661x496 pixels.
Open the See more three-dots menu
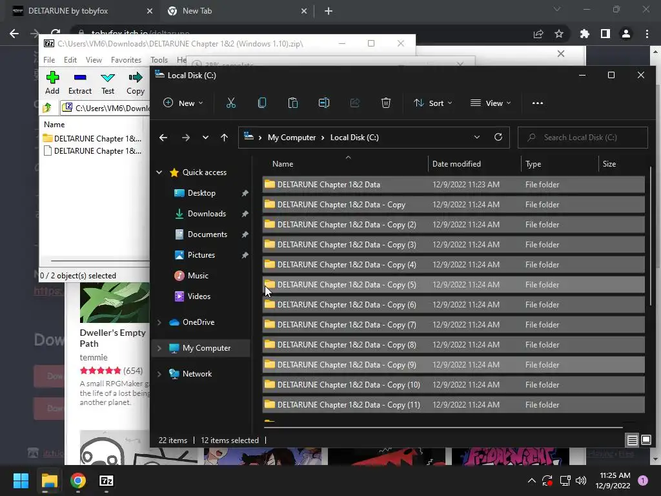(538, 103)
